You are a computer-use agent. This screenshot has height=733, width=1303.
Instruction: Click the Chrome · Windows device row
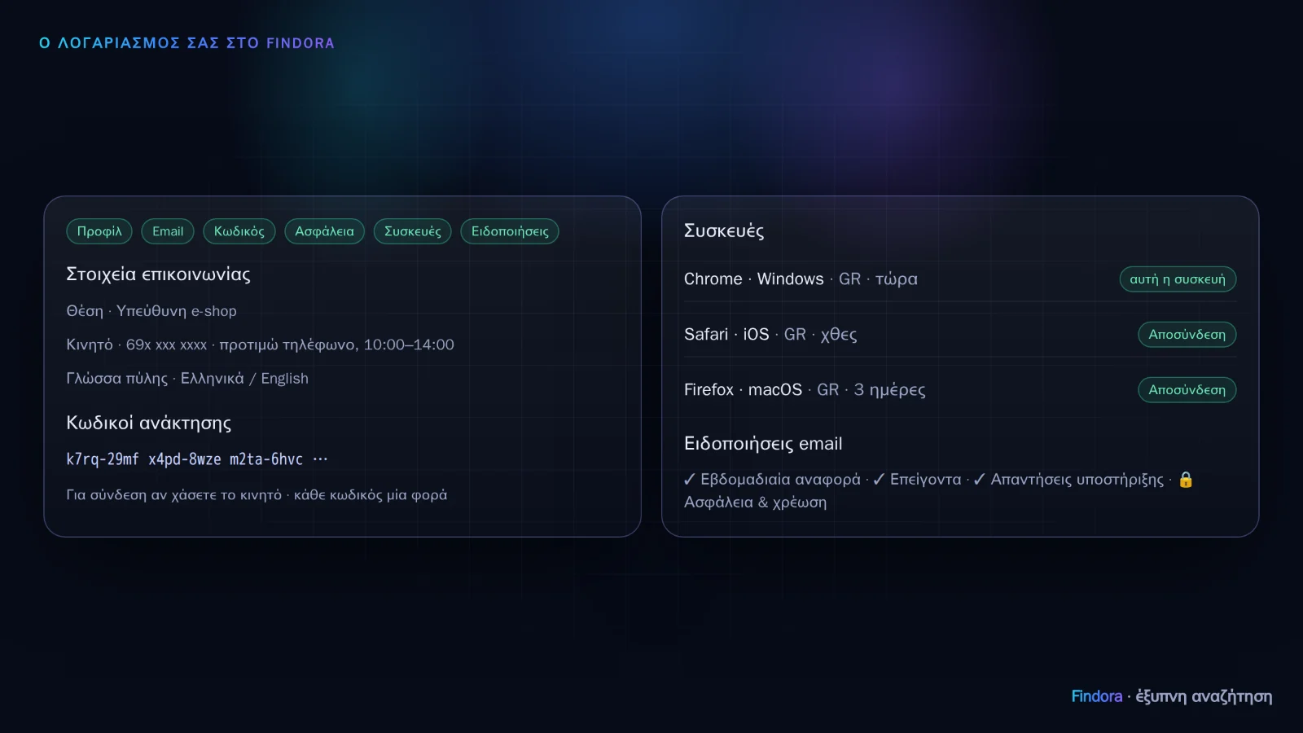pos(960,279)
